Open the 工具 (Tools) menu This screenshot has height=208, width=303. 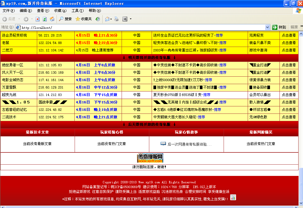tap(77, 10)
